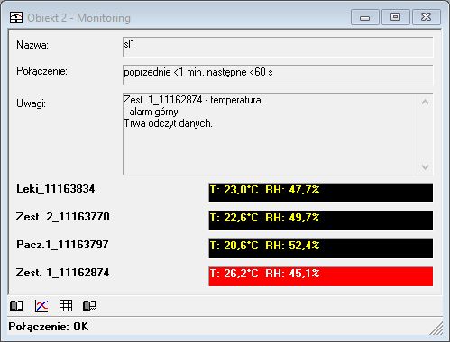Select the Pacz.1_11163797 sensor label

62,245
